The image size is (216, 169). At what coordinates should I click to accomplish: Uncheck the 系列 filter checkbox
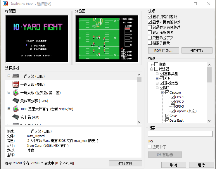(162, 78)
